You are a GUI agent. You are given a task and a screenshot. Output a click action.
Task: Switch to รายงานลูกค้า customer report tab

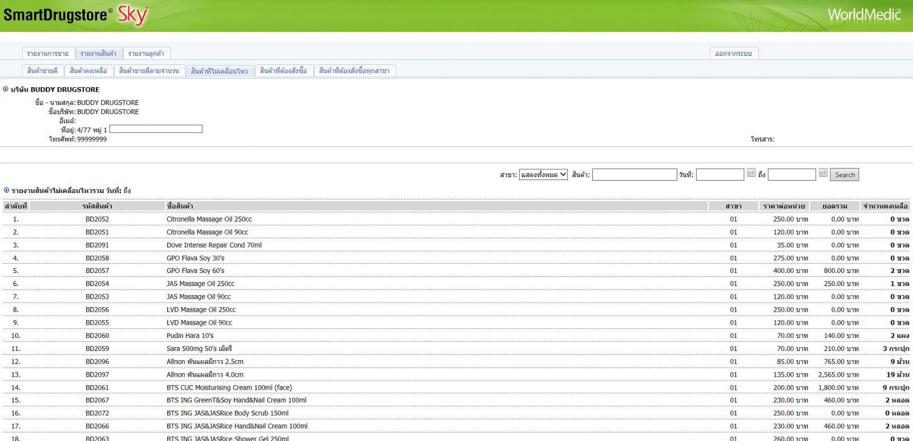(x=146, y=54)
